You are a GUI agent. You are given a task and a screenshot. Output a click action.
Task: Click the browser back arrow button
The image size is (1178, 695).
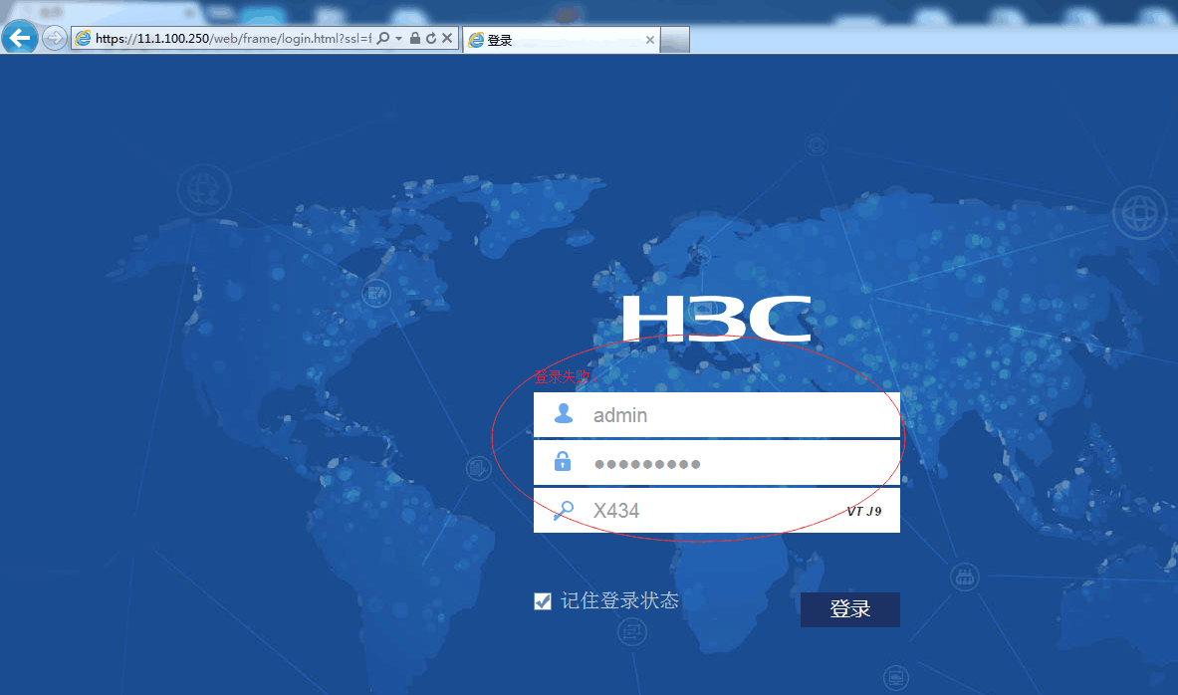[x=20, y=37]
